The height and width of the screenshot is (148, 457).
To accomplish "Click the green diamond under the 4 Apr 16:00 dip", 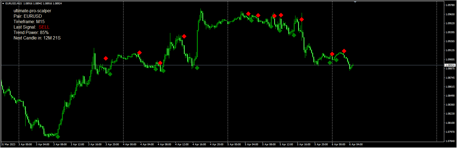I will point(197,68).
